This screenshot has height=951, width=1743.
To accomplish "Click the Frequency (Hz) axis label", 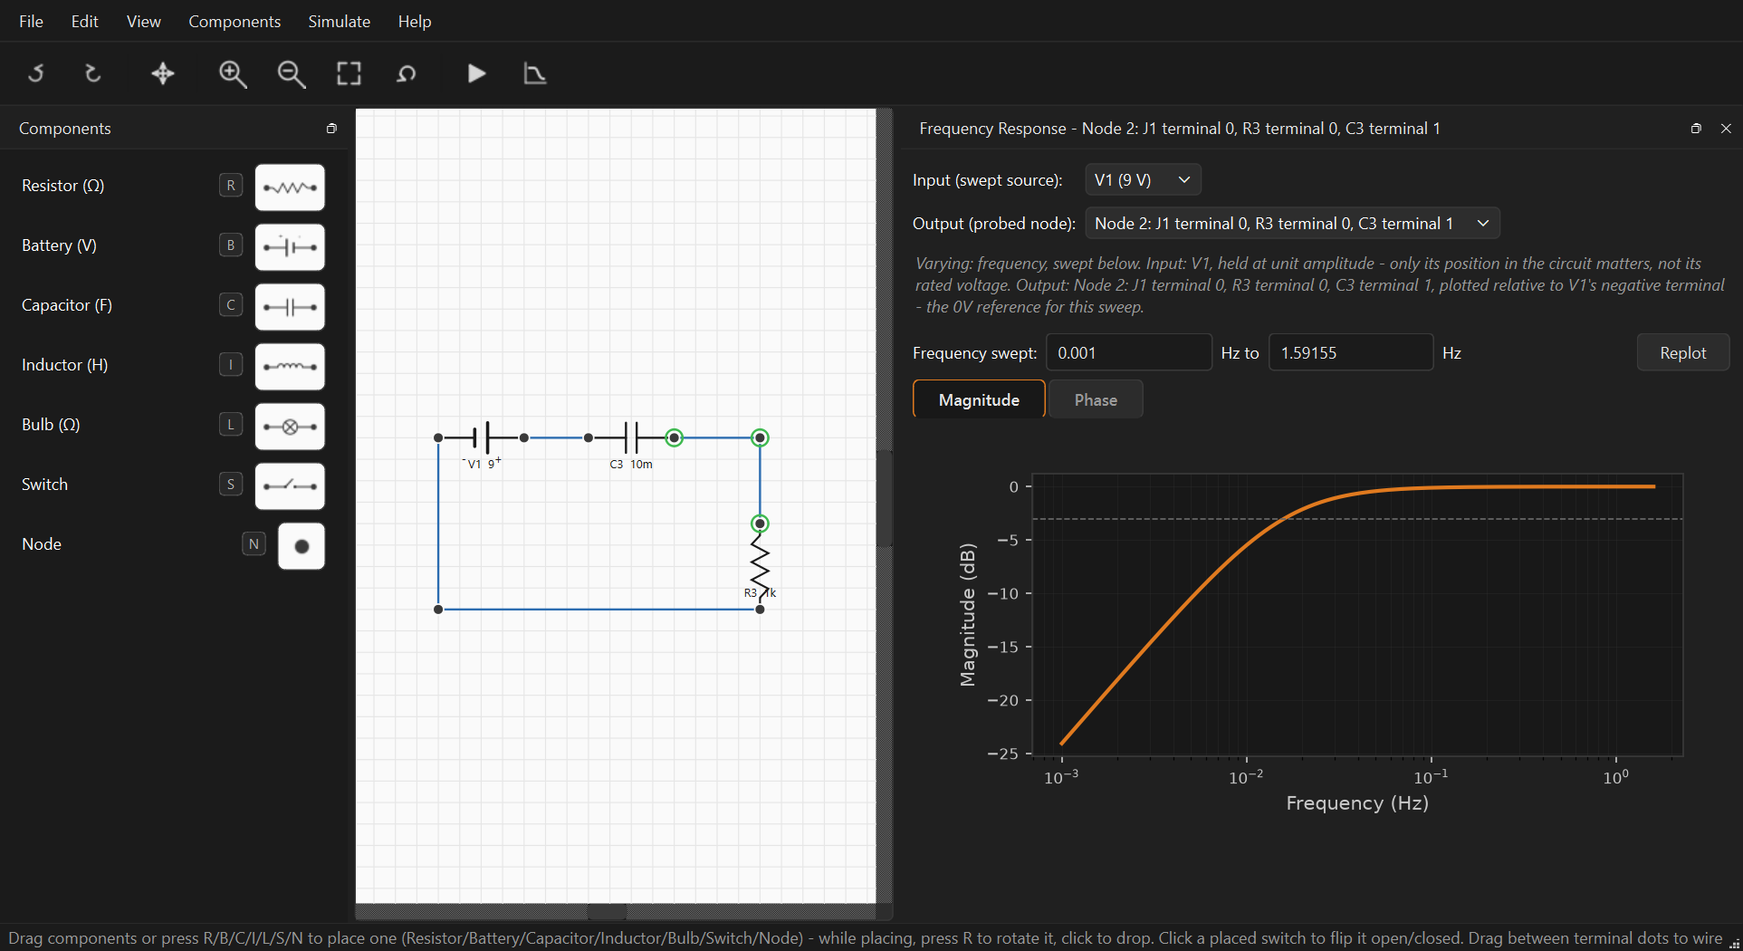I will (1357, 803).
